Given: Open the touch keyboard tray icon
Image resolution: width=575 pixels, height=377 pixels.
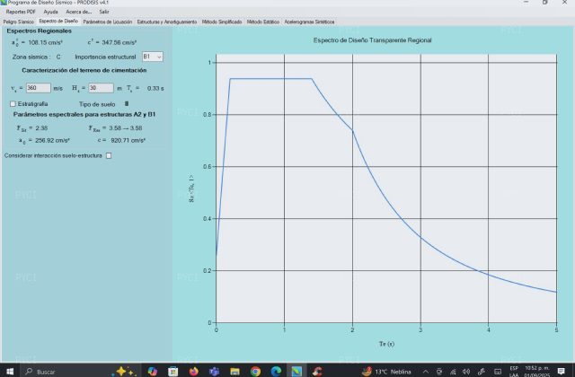Looking at the screenshot, I should point(497,372).
